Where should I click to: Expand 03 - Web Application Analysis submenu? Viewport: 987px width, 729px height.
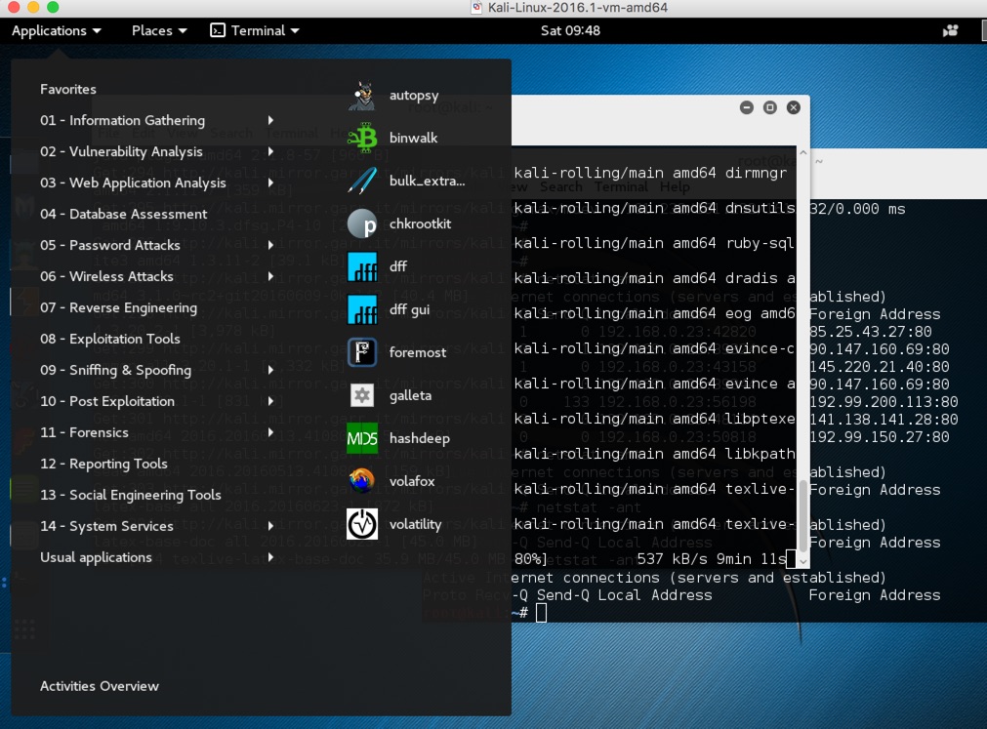pos(270,182)
